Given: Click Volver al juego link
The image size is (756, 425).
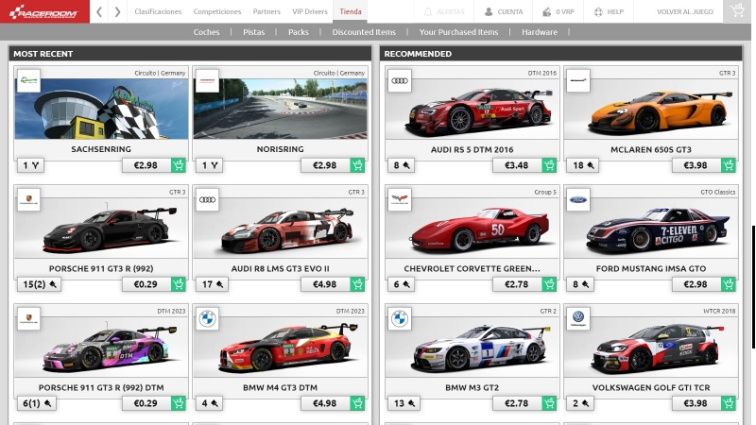Looking at the screenshot, I should [684, 11].
